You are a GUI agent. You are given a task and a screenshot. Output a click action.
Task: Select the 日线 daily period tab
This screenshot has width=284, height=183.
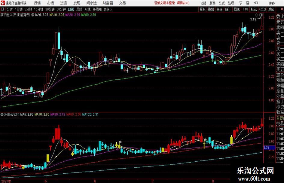coord(71,9)
